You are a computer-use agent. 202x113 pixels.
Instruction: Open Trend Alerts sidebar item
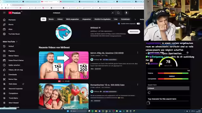click(x=13, y=98)
